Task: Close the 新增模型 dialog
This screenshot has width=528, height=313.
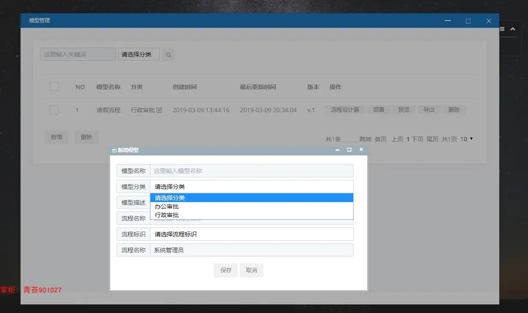Action: click(x=361, y=150)
